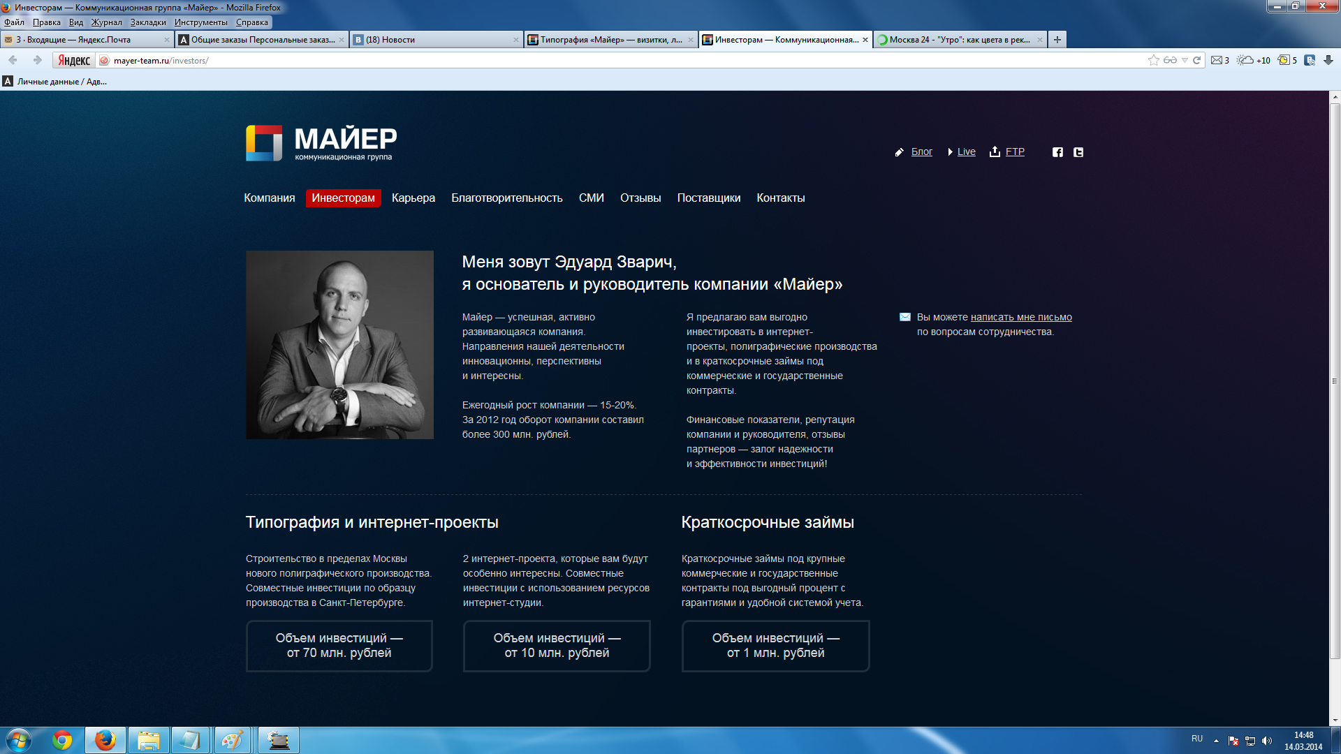Click the Эдуард Зварич portrait photo
The height and width of the screenshot is (754, 1341).
[x=339, y=345]
